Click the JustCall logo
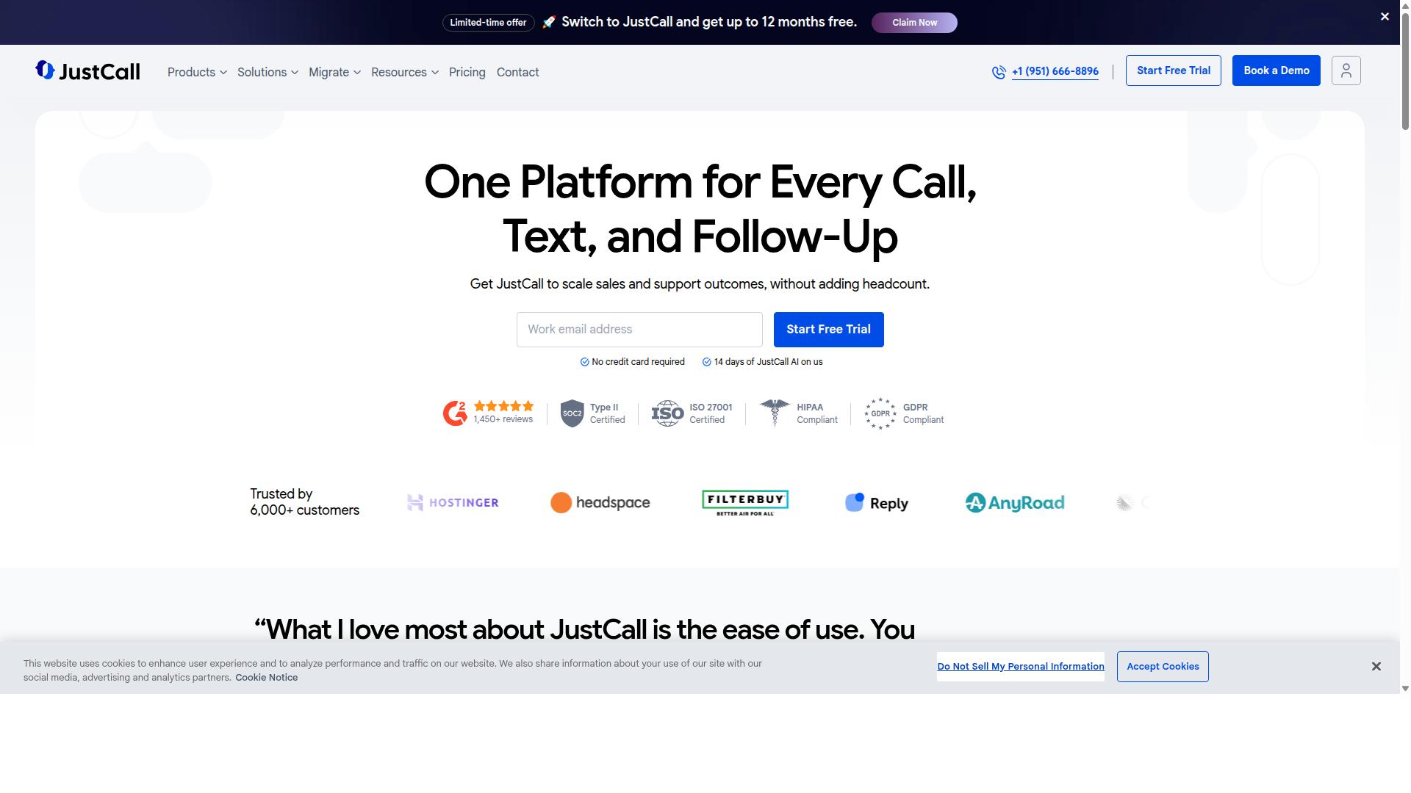This screenshot has width=1411, height=793. click(87, 70)
